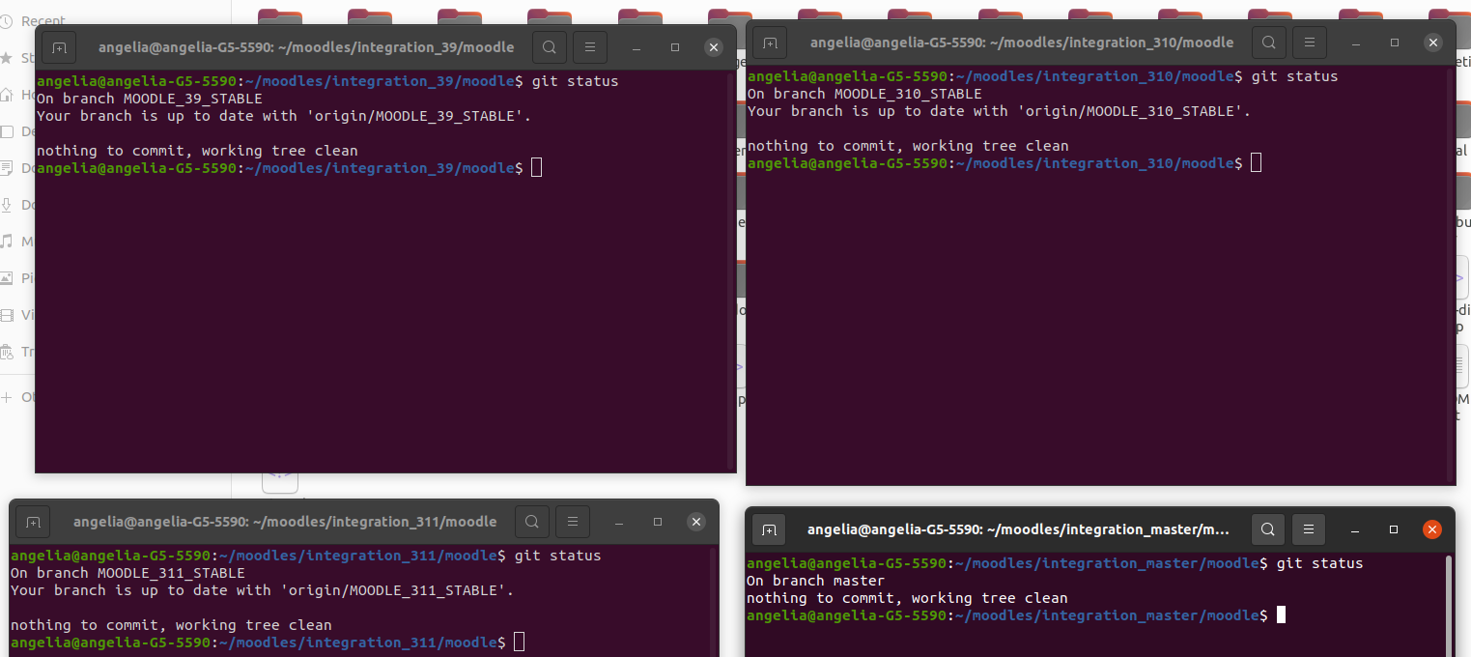Open hamburger menu of integration_311 terminal
Viewport: 1471px width, 657px height.
572,522
